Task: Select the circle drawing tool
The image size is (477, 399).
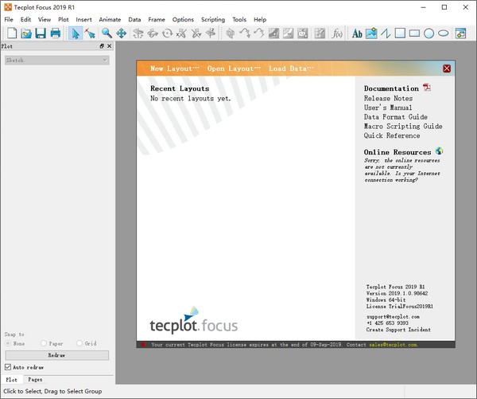Action: point(429,33)
